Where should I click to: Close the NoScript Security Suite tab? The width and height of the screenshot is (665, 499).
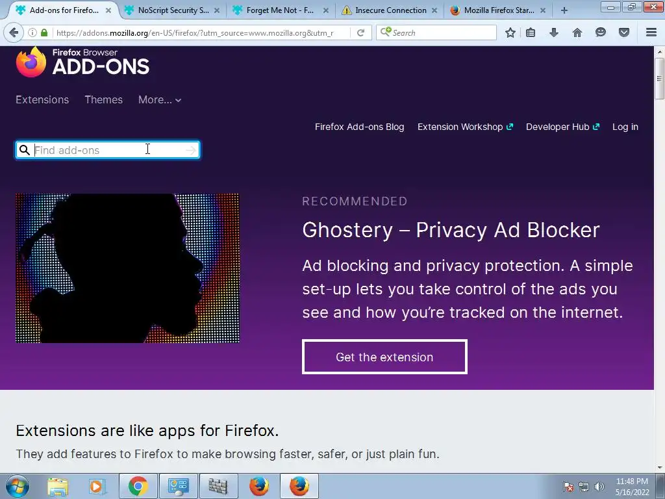[x=217, y=10]
